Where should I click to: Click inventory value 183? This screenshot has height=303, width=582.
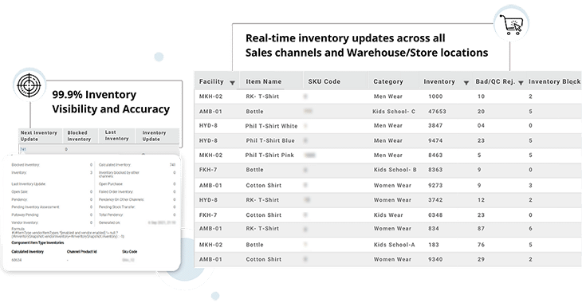(434, 245)
